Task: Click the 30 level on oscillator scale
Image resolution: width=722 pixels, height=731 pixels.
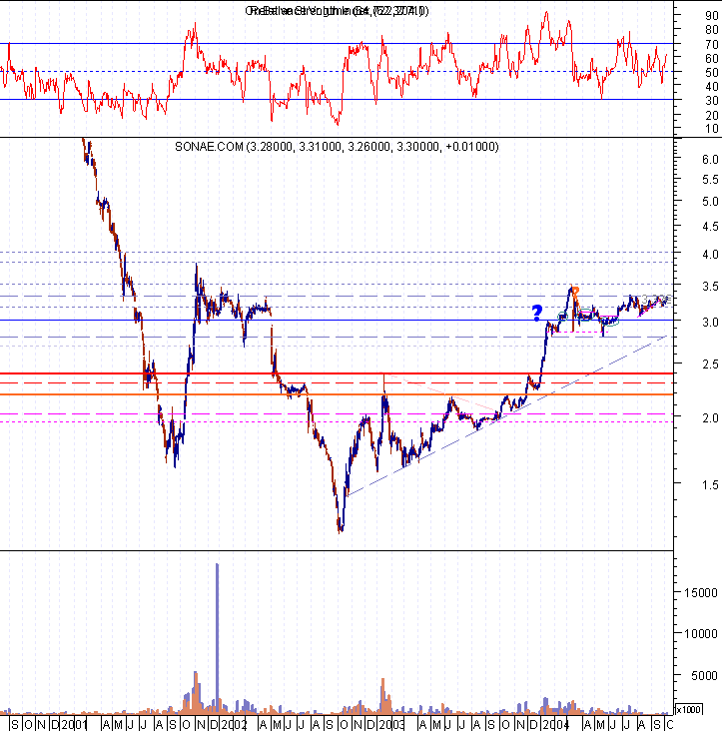Action: pyautogui.click(x=711, y=100)
